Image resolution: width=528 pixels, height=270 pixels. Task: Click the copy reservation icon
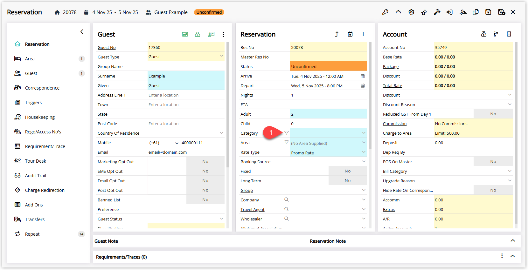click(476, 12)
